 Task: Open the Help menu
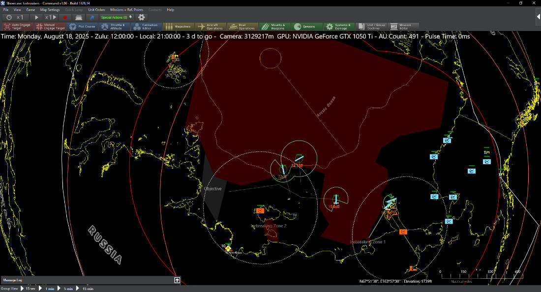(x=171, y=10)
